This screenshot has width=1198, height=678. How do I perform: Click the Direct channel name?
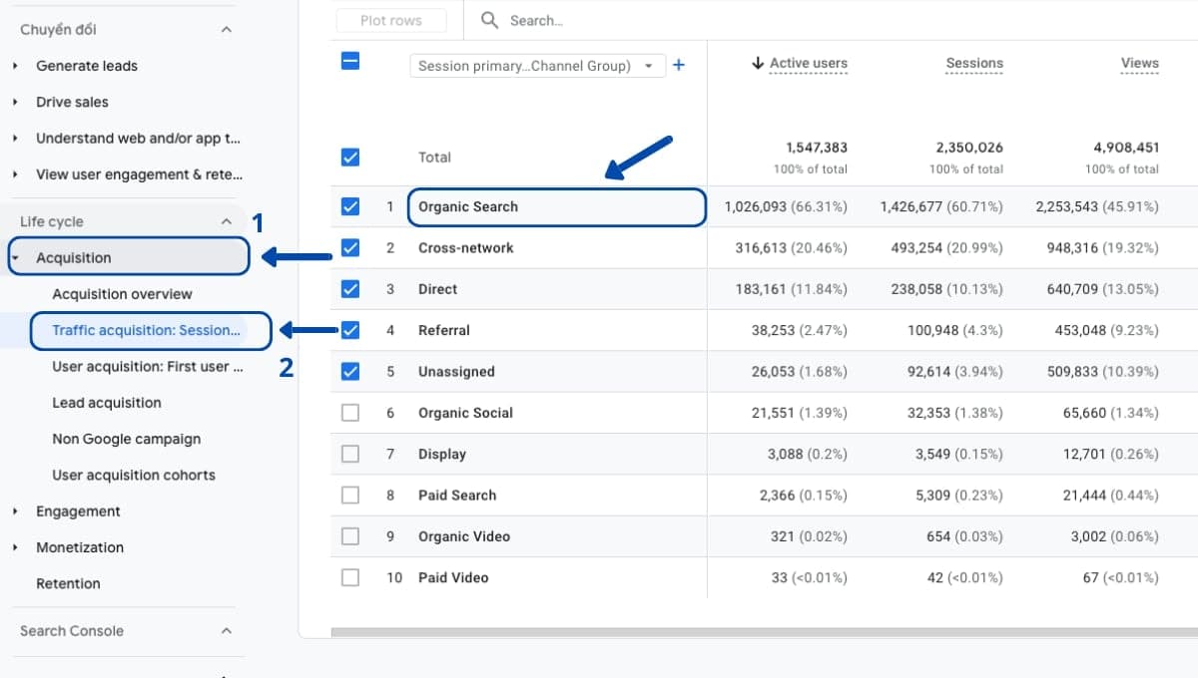[x=437, y=289]
